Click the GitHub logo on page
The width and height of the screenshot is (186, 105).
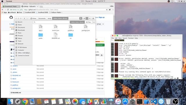[x=11, y=17]
